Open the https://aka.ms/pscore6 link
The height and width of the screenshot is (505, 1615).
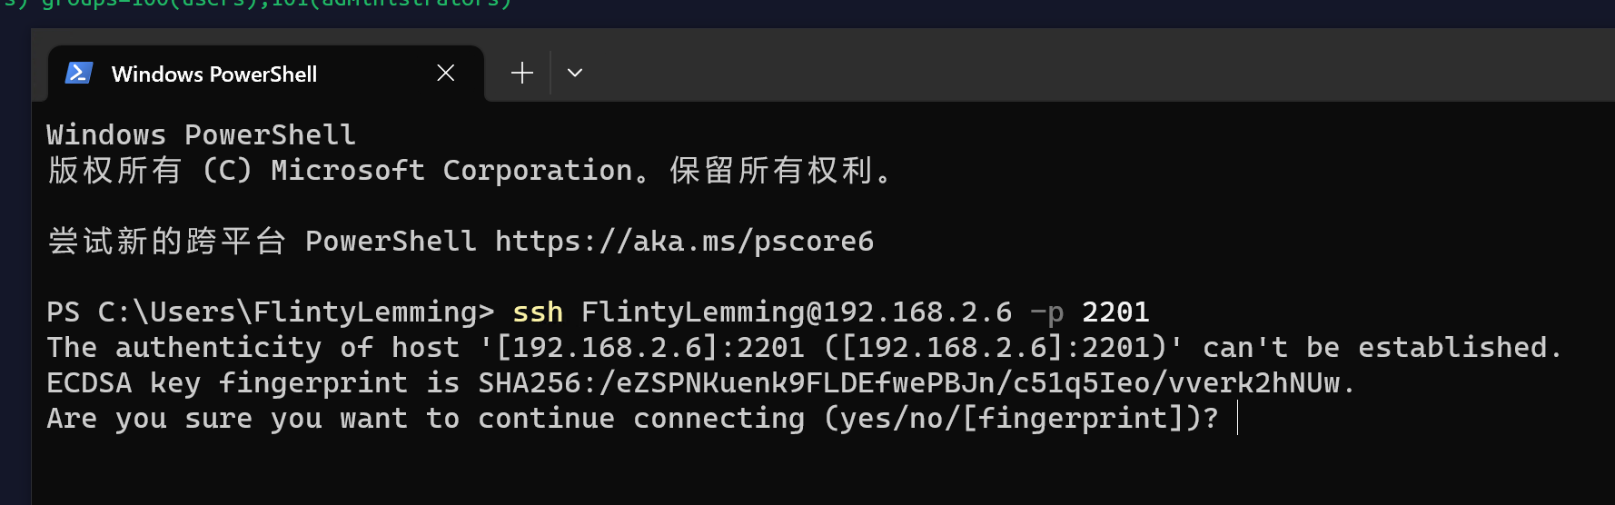click(x=684, y=242)
